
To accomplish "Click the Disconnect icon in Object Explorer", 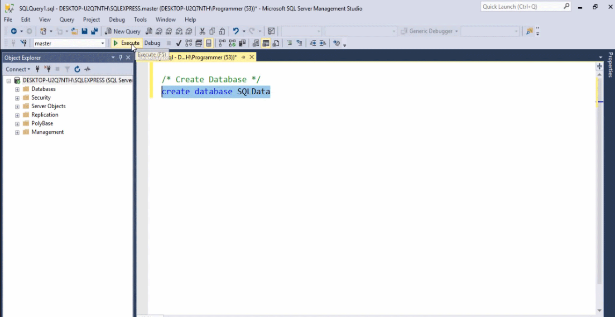I will (48, 69).
